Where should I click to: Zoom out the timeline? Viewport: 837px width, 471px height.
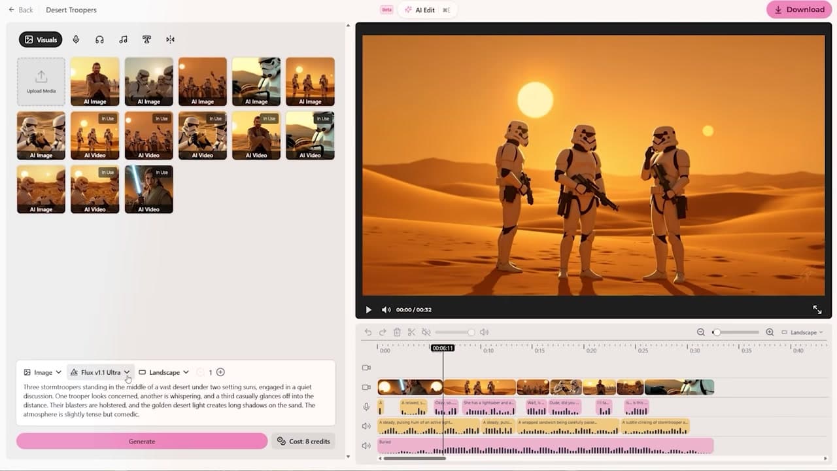701,332
